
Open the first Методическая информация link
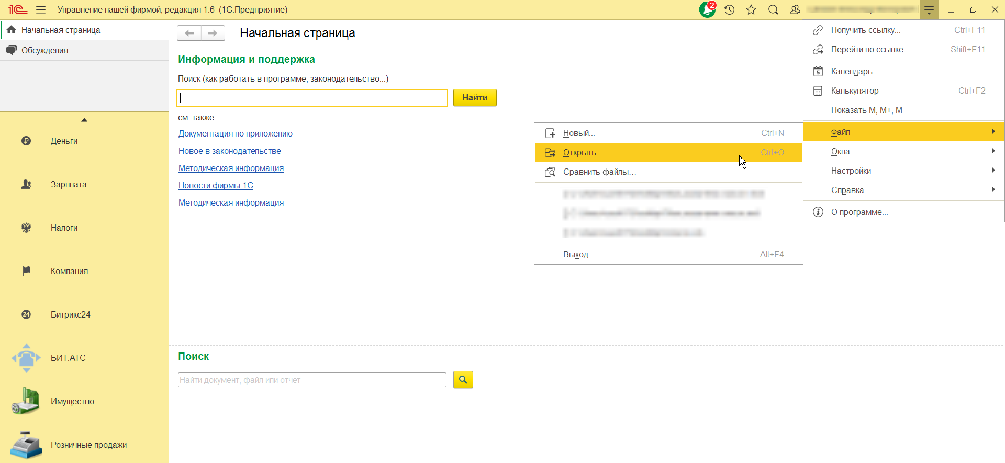pyautogui.click(x=231, y=168)
